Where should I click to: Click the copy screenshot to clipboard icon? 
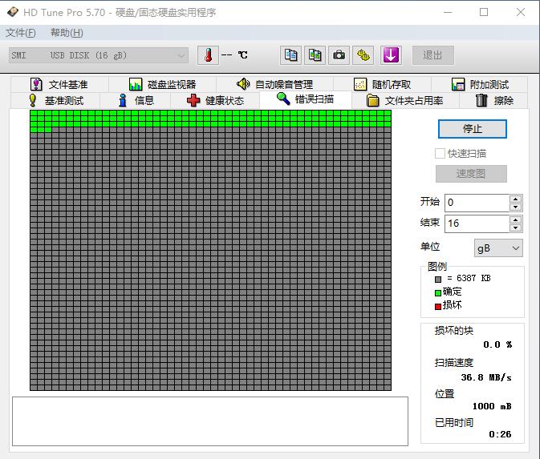315,55
